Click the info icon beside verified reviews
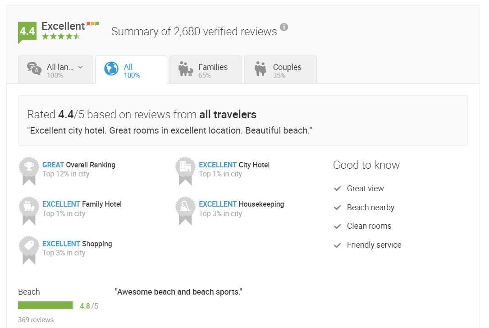489x328 pixels. [284, 27]
